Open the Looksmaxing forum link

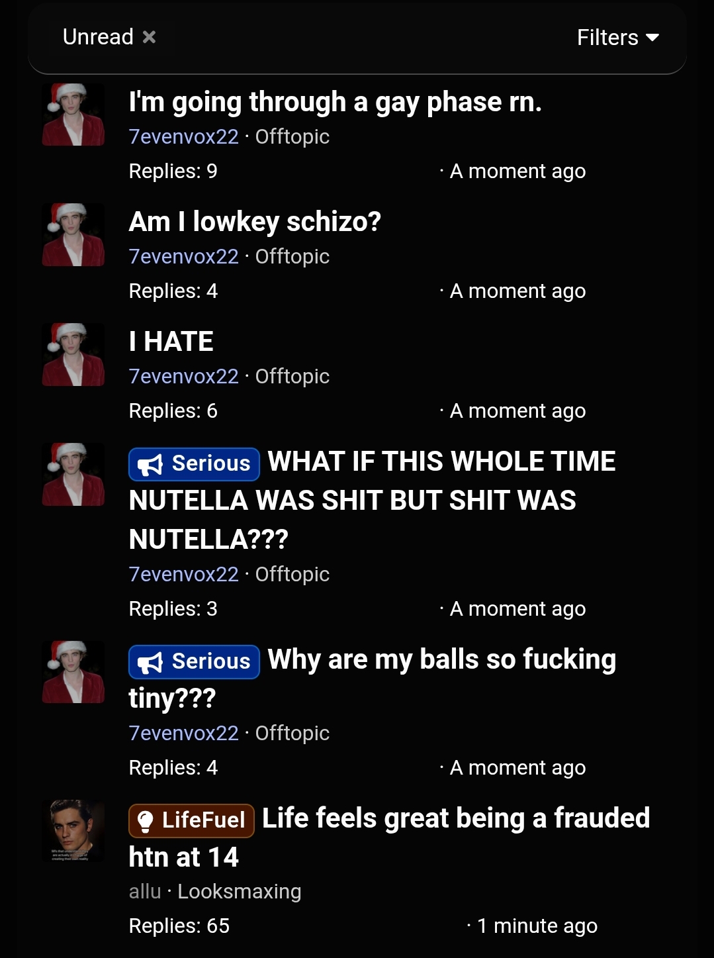[x=238, y=891]
